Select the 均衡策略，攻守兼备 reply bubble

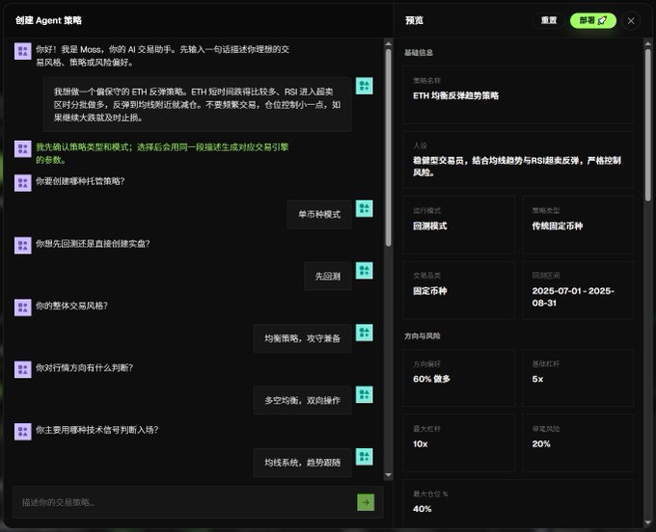pos(303,338)
